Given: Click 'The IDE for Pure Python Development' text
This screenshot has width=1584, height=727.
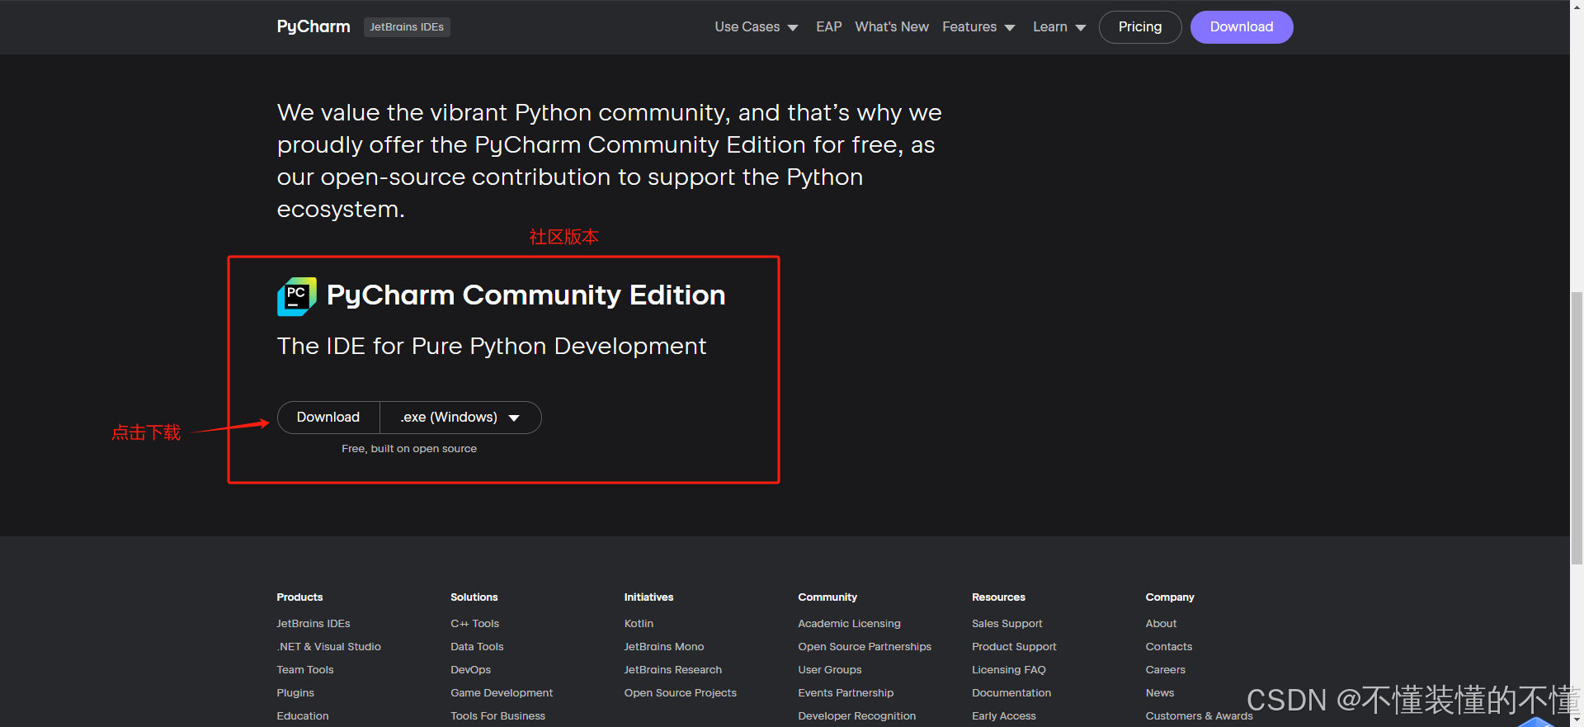Looking at the screenshot, I should (x=492, y=347).
